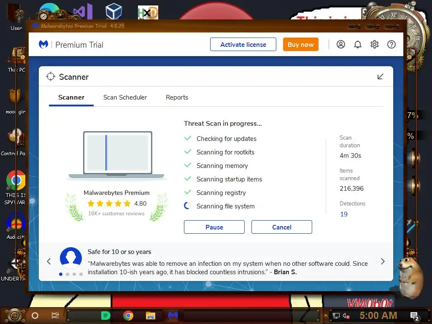
Task: Show previous customer review
Action: point(49,261)
